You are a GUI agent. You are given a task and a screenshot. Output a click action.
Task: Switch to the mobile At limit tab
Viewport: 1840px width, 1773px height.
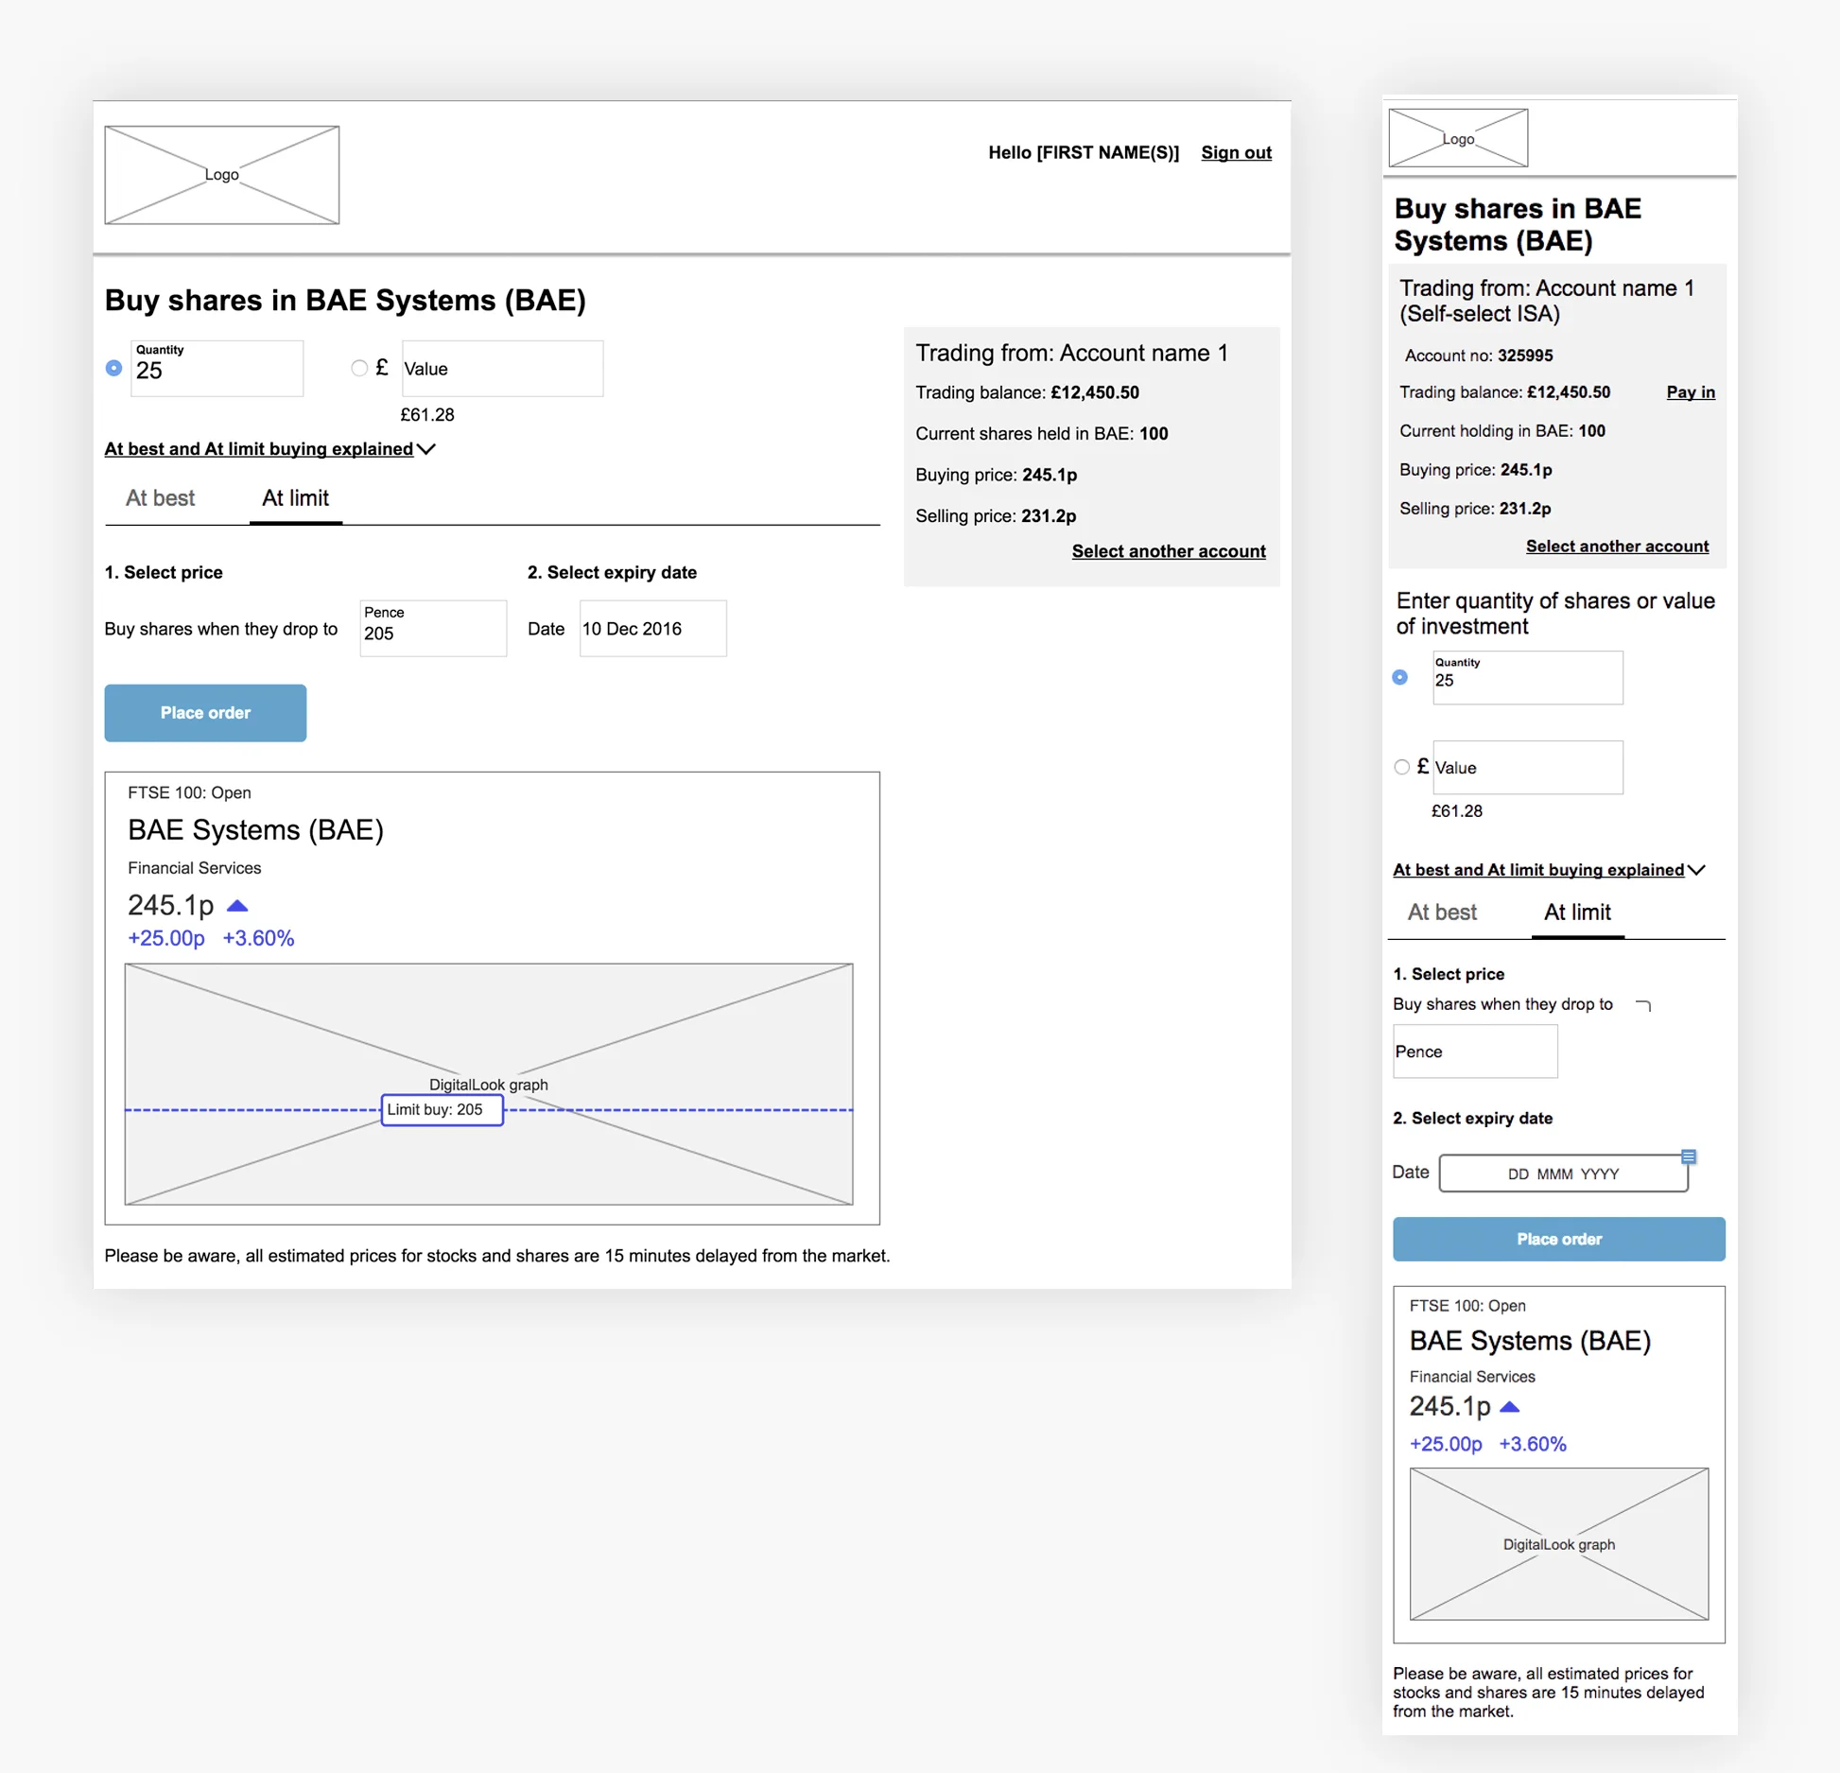tap(1576, 913)
